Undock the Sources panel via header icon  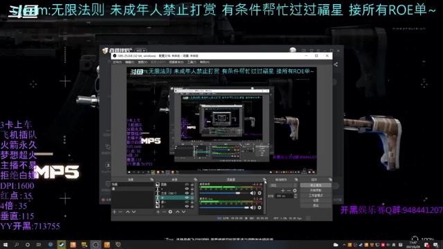point(195,180)
